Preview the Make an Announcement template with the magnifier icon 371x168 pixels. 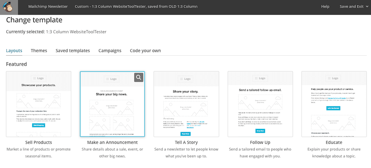coord(139,77)
